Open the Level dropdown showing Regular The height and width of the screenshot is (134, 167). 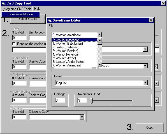click(x=145, y=83)
